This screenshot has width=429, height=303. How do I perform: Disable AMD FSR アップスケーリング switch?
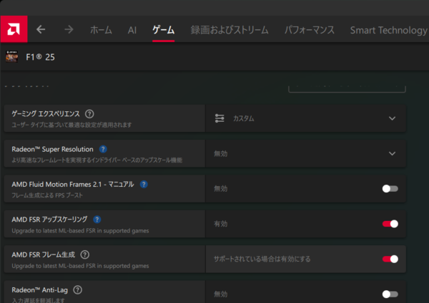[390, 224]
